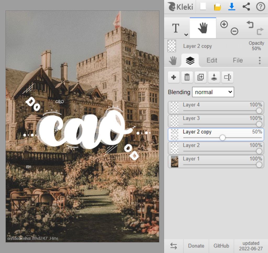Merge layer down
The height and width of the screenshot is (253, 268).
[214, 77]
